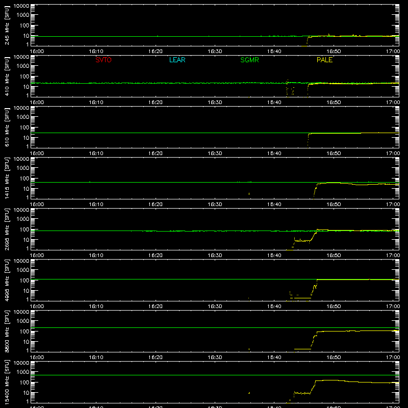The height and width of the screenshot is (408, 408).
Task: Click the green SGMR station legend label
Action: pyautogui.click(x=249, y=60)
